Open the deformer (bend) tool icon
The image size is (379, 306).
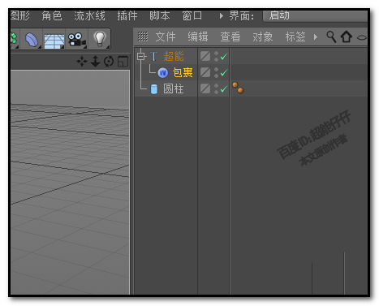[x=32, y=40]
